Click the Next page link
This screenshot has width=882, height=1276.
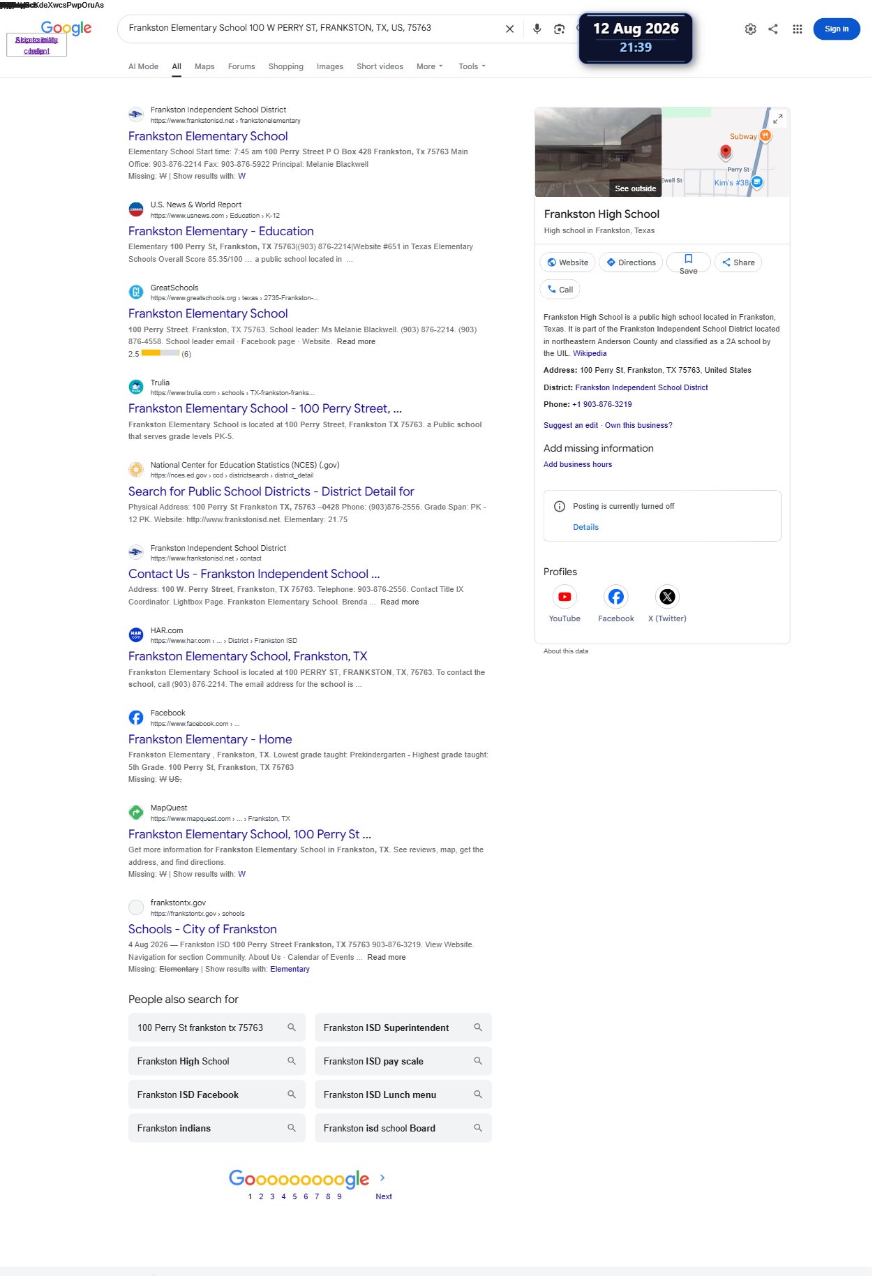click(384, 1196)
